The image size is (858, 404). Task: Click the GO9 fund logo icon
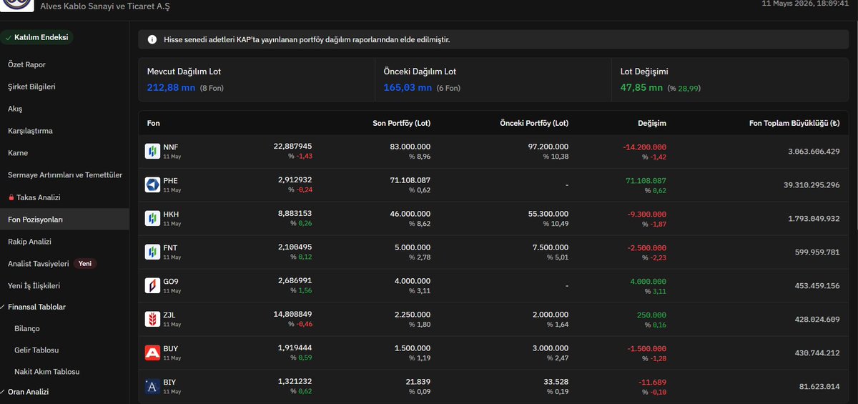(152, 285)
